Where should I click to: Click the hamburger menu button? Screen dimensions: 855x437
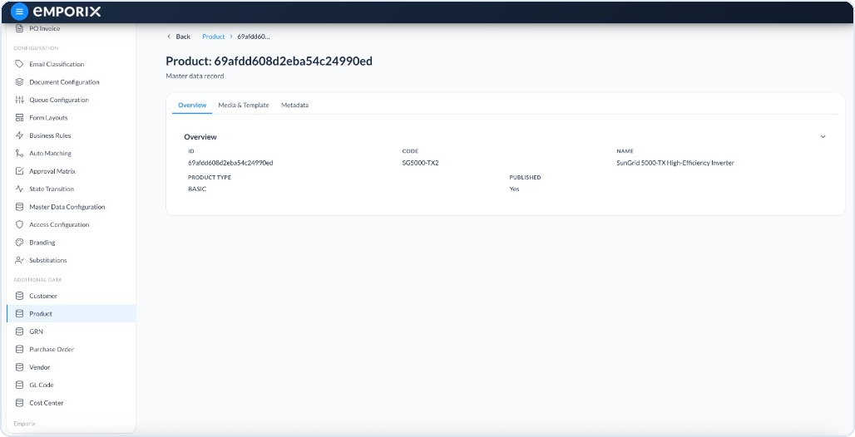(19, 12)
